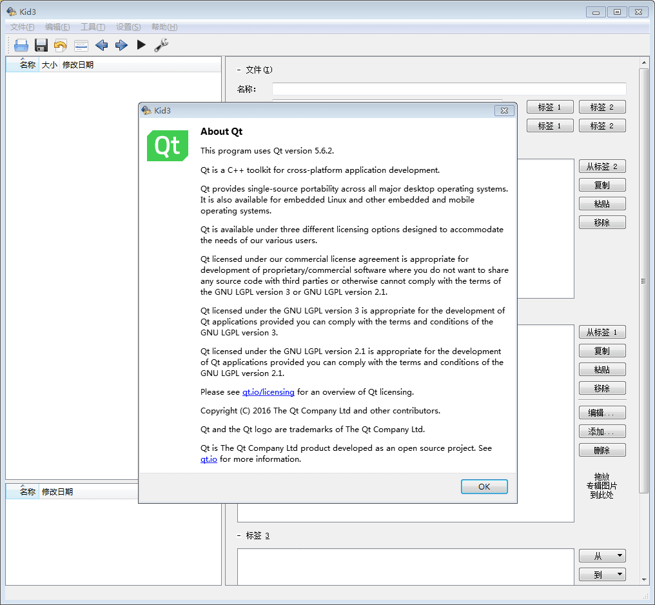Click the Qt trademarks sentence in the dialog

pyautogui.click(x=313, y=430)
